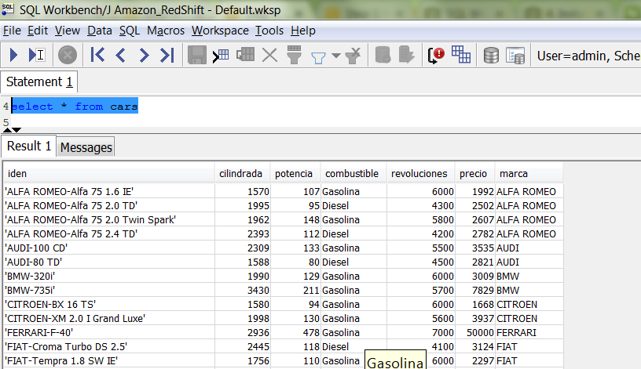Viewport: 641px width, 369px height.
Task: Click the collapse results down arrow
Action: [x=16, y=130]
